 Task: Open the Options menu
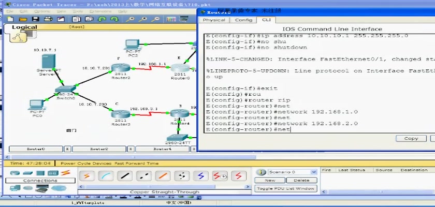(x=42, y=11)
